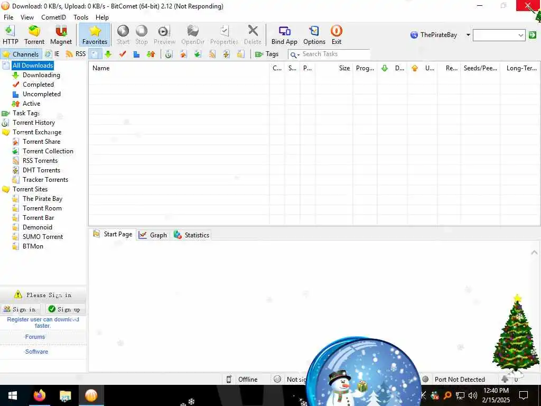The image size is (541, 406).
Task: Click the RSS torrents filter bar icon
Action: [212, 54]
